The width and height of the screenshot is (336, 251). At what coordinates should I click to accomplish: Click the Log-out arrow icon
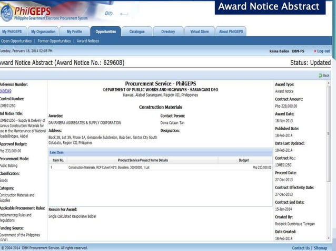pyautogui.click(x=315, y=51)
